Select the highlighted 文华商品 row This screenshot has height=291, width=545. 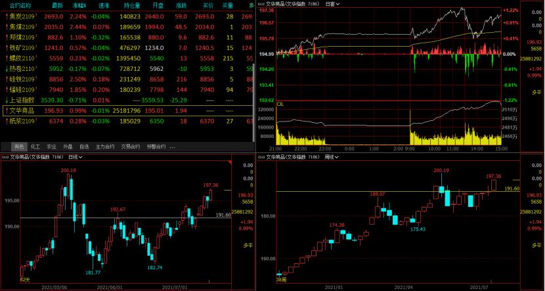127,110
